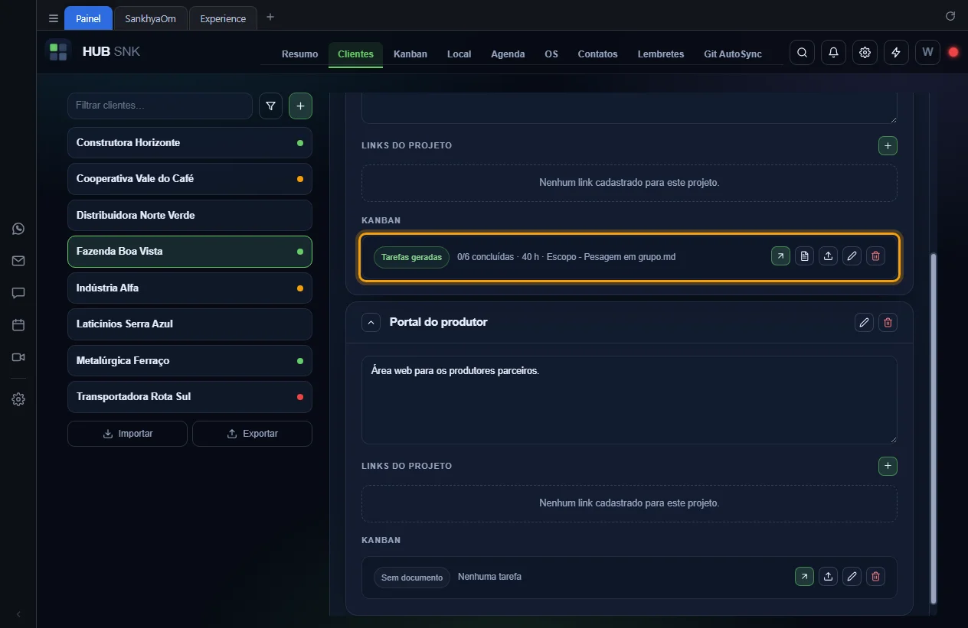
Task: Click the Sem documento status badge
Action: (411, 578)
